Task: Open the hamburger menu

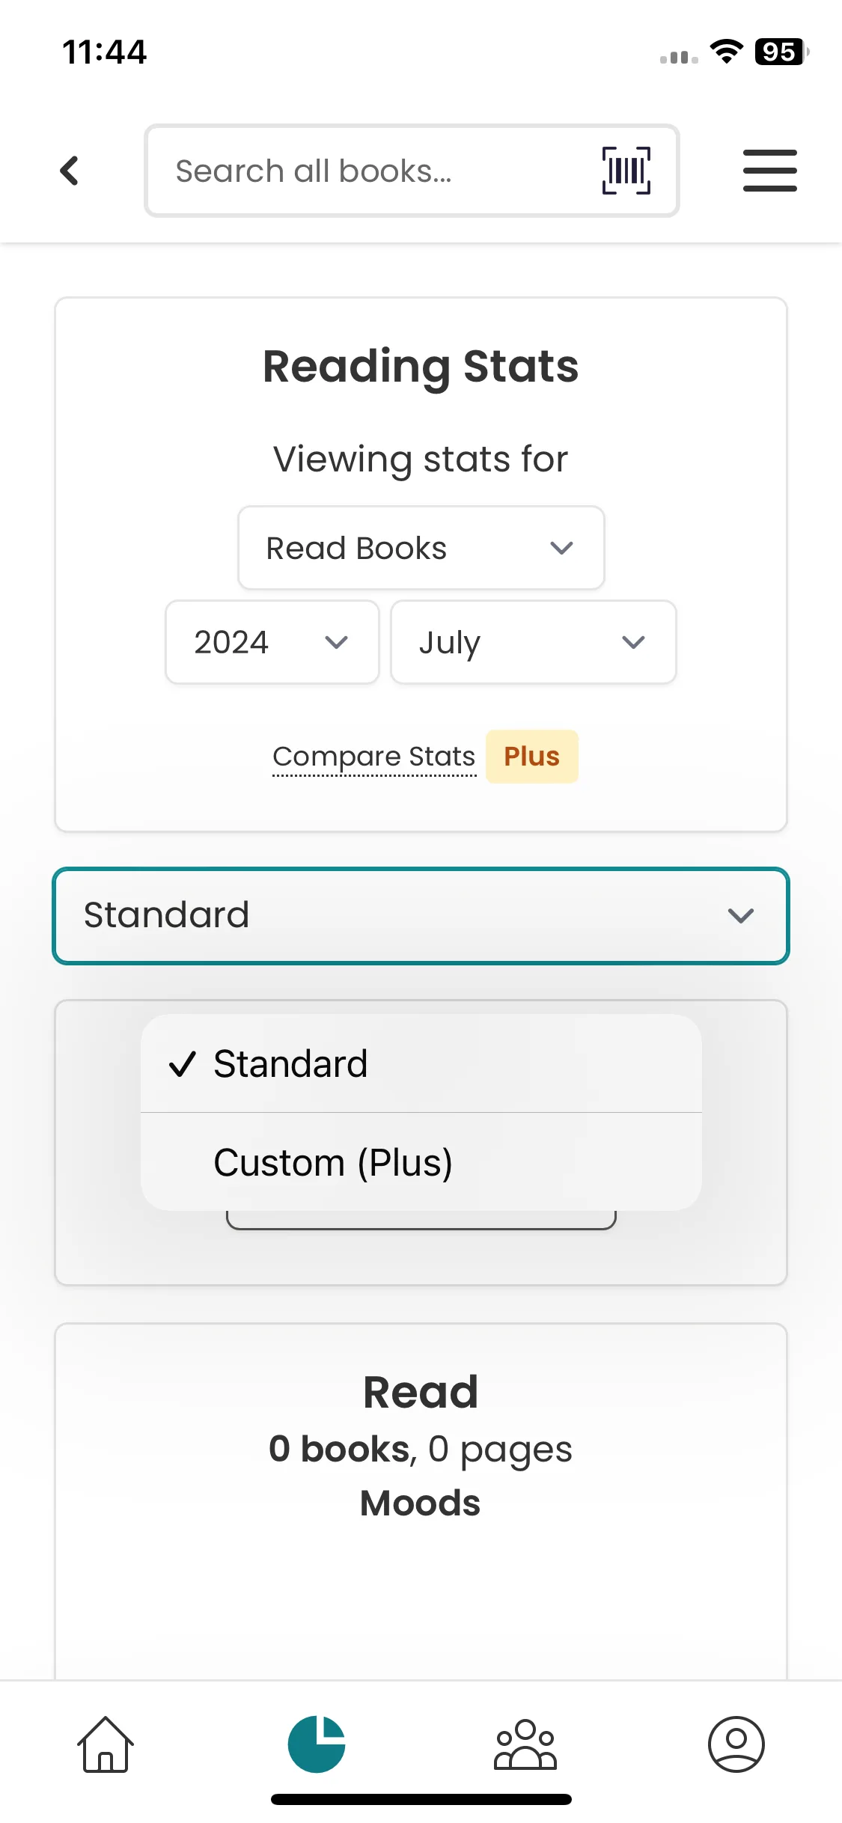Action: 769,171
